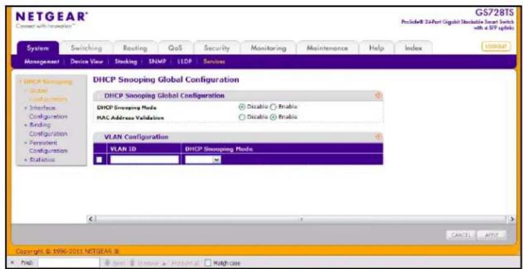
Task: Click the horizontal scrollbar left arrow
Action: pyautogui.click(x=90, y=220)
